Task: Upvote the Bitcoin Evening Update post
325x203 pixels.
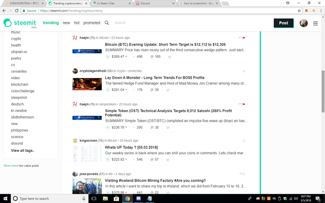Action: (x=108, y=56)
